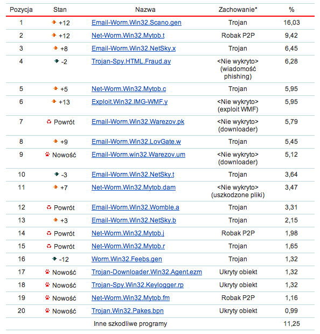Image resolution: width=320 pixels, height=334 pixels.
Task: Follow the Trojan.Win32.Pakes.bpn link
Action: 128,311
